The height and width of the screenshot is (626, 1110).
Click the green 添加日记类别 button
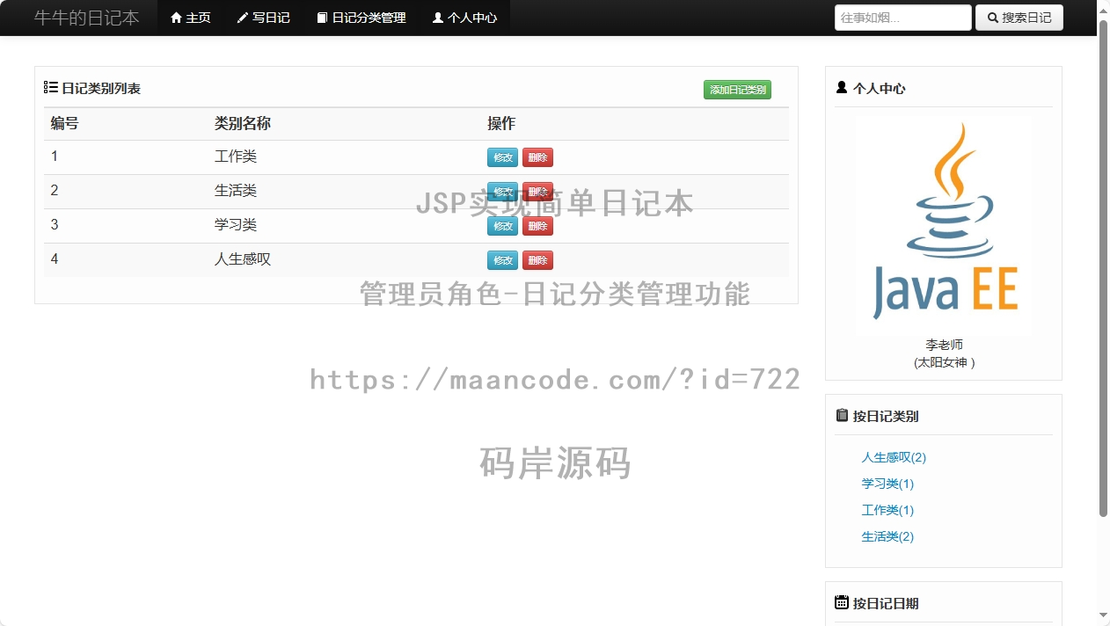click(x=737, y=90)
